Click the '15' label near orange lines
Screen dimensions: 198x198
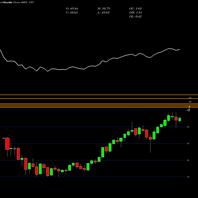190,98
